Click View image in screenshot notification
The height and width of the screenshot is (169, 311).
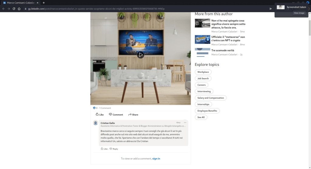point(299,13)
